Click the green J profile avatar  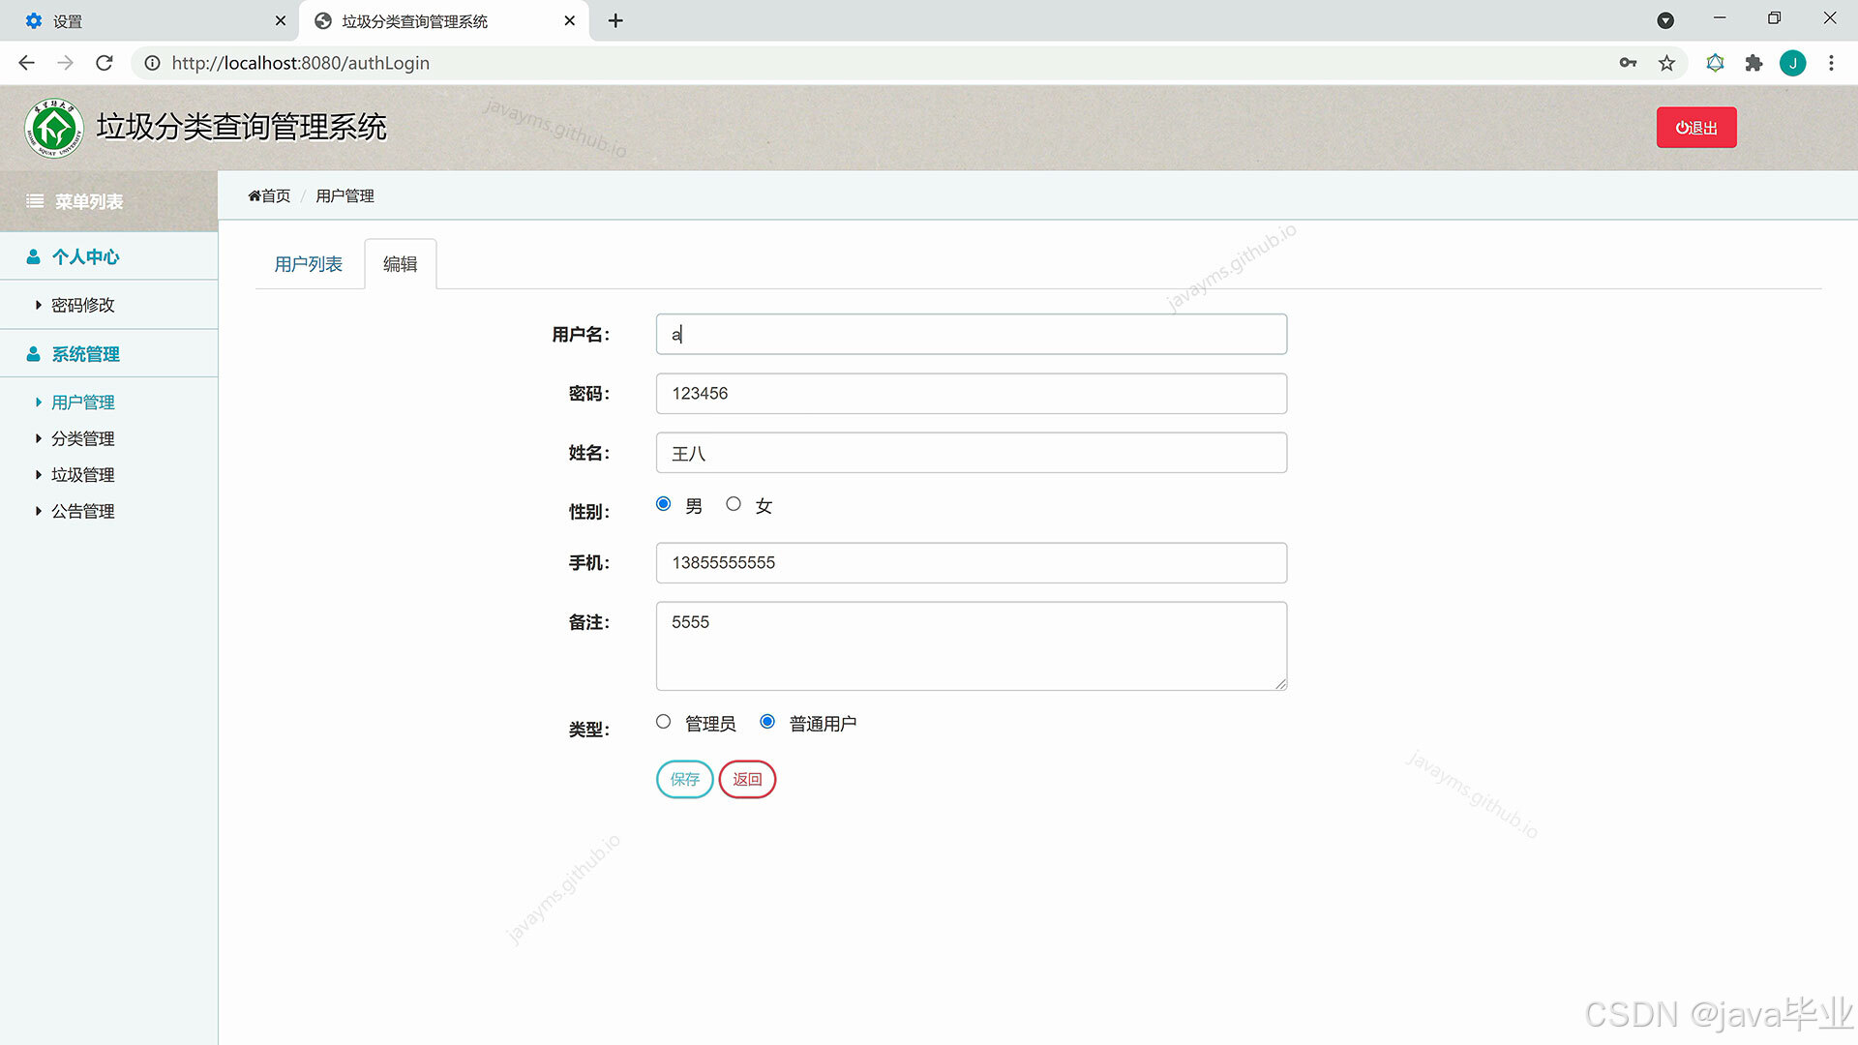point(1792,63)
